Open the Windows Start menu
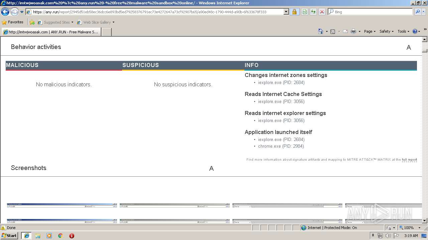Image resolution: width=428 pixels, height=240 pixels. coord(9,236)
